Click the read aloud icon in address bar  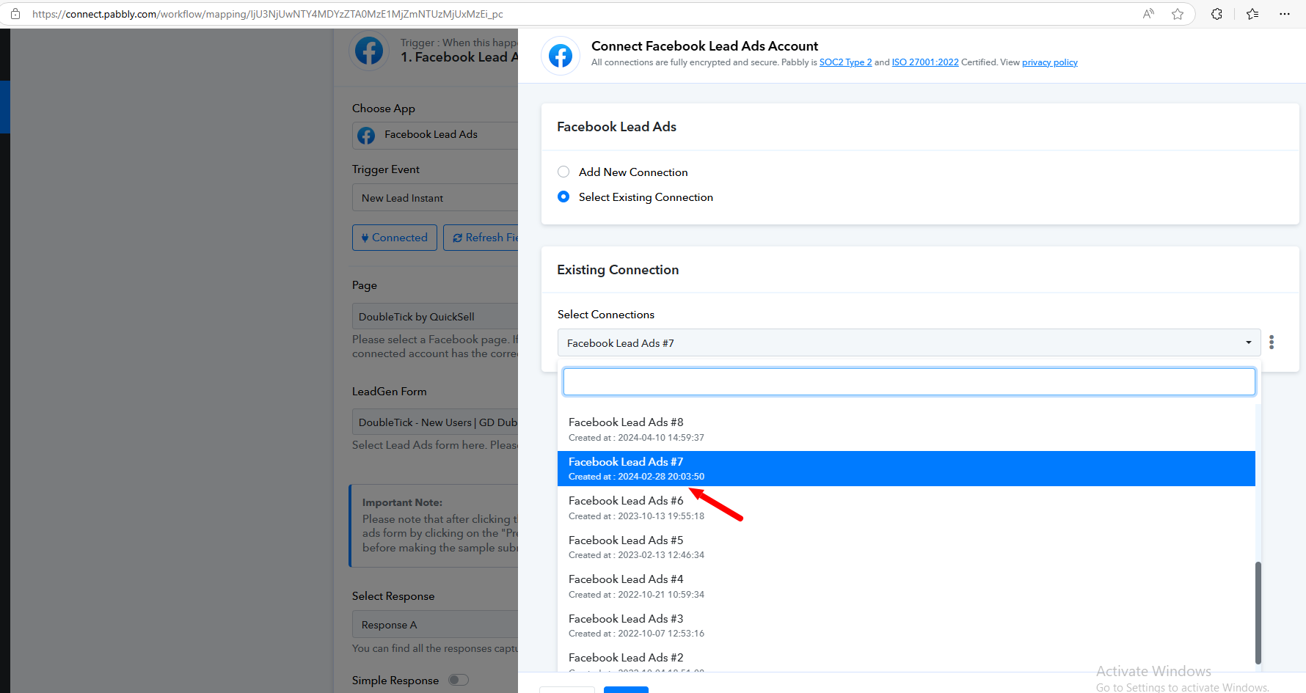(1148, 14)
